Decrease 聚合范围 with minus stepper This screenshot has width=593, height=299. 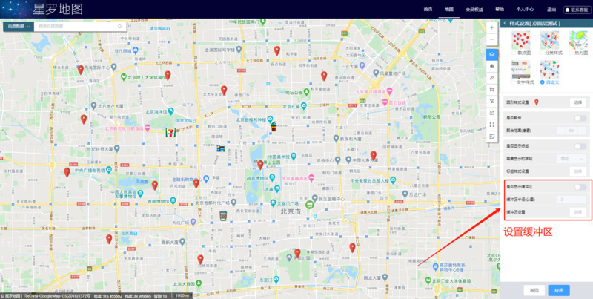click(560, 131)
